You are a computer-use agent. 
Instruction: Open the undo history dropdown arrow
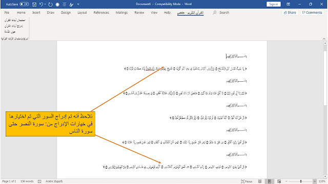pyautogui.click(x=45, y=4)
